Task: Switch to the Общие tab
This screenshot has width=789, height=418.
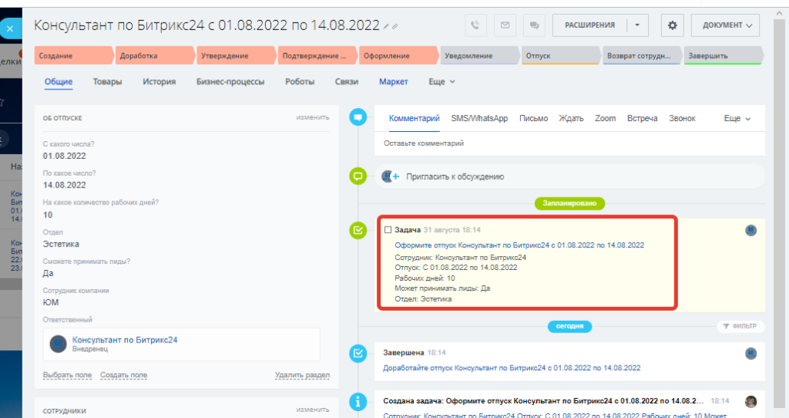Action: pos(59,82)
